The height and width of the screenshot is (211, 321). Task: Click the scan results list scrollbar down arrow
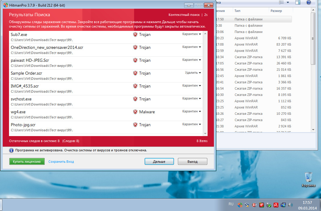click(205, 134)
